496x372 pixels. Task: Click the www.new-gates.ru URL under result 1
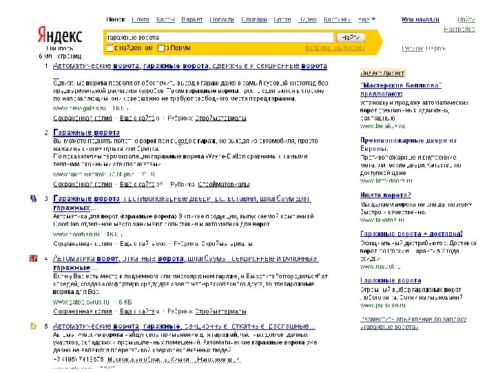(79, 108)
